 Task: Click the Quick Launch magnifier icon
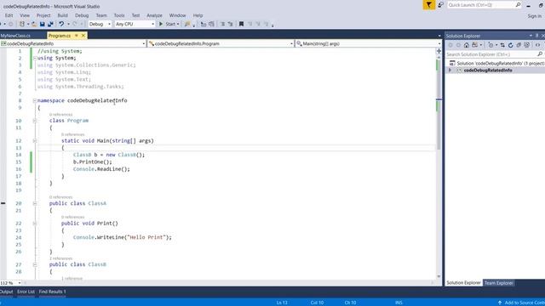(518, 5)
